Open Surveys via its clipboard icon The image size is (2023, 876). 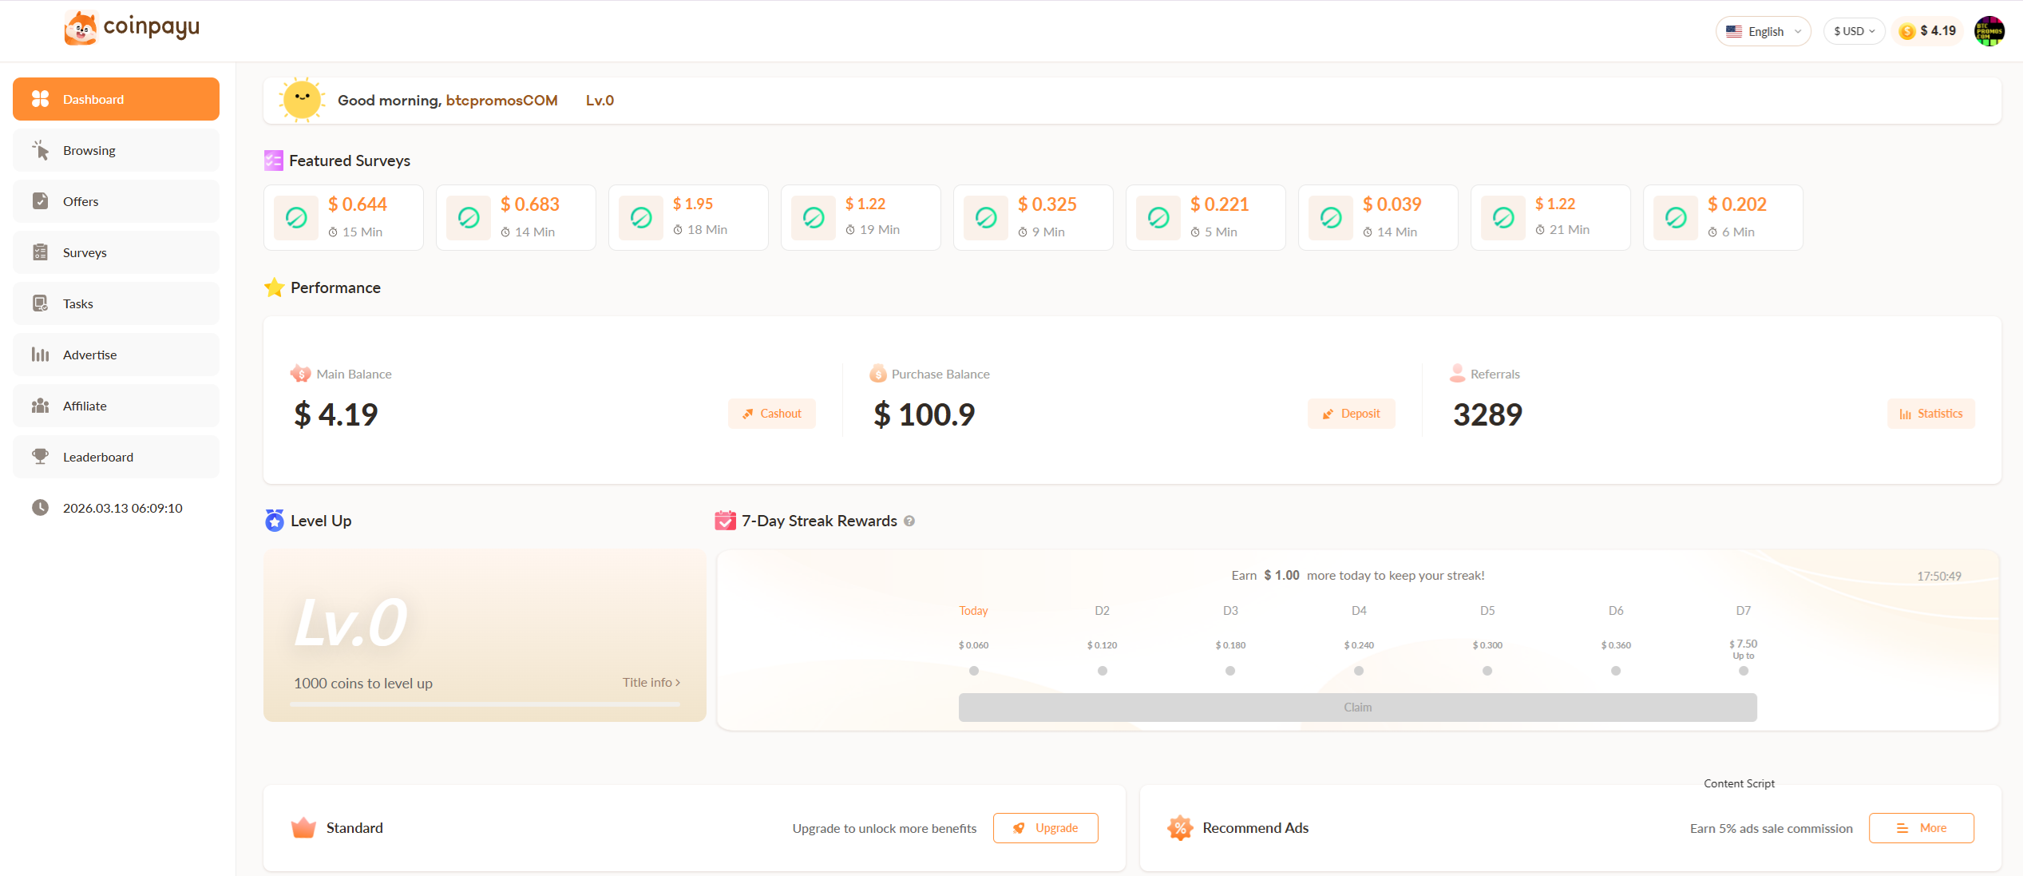click(41, 252)
